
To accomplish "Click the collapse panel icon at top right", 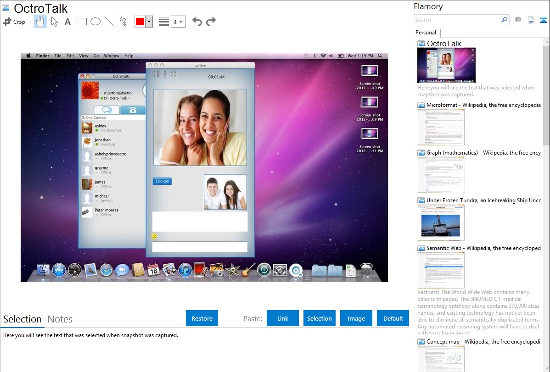I will 543,20.
